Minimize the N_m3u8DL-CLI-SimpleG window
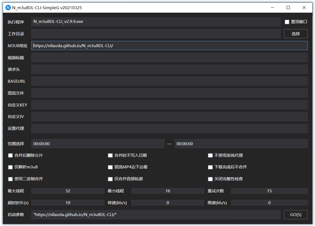 [272, 8]
